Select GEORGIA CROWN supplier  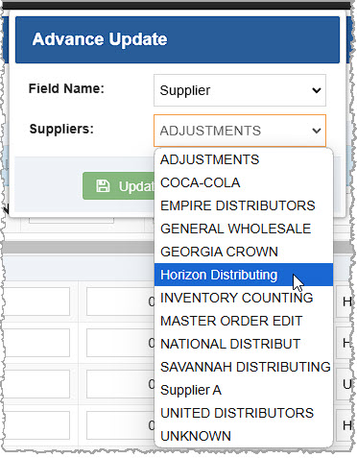(244, 252)
